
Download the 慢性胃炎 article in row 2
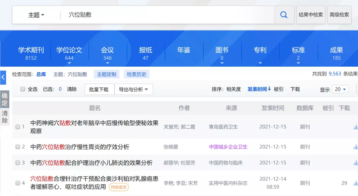click(x=355, y=147)
